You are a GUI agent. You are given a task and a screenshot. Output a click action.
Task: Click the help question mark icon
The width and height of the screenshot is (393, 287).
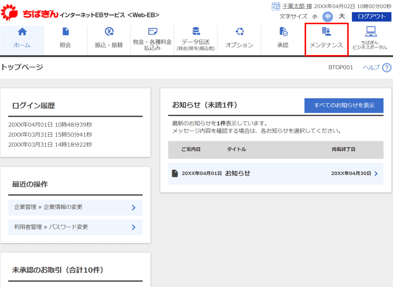coord(387,68)
